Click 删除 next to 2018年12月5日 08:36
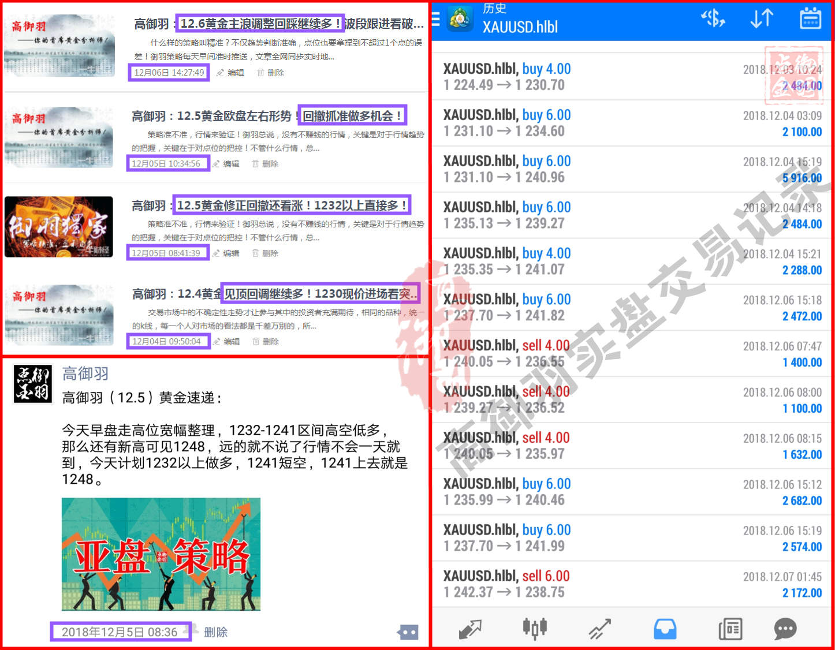This screenshot has width=835, height=650. pyautogui.click(x=215, y=633)
